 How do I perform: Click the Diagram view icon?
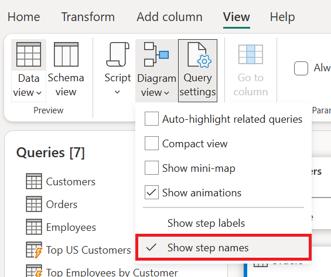pos(156,54)
